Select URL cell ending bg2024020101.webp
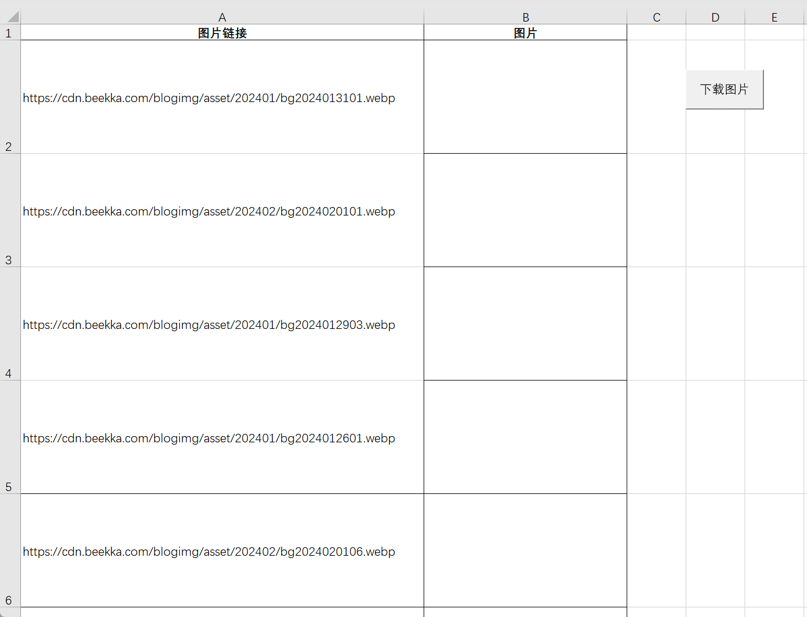The height and width of the screenshot is (617, 807). coord(222,210)
